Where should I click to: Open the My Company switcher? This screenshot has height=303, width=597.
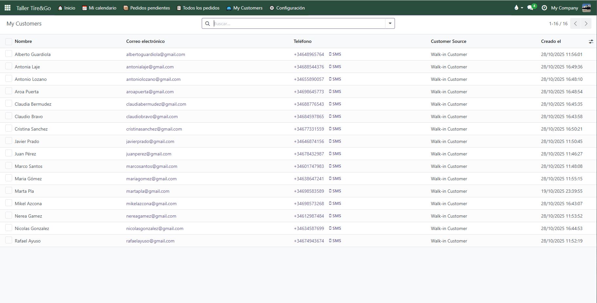tap(564, 8)
